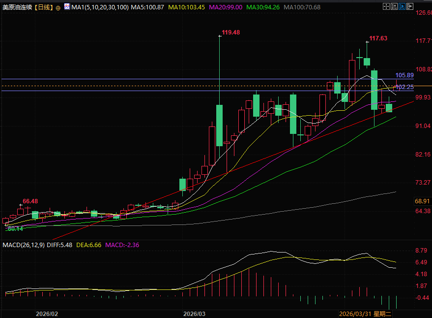Click the 2026/03 date marker

pyautogui.click(x=194, y=314)
